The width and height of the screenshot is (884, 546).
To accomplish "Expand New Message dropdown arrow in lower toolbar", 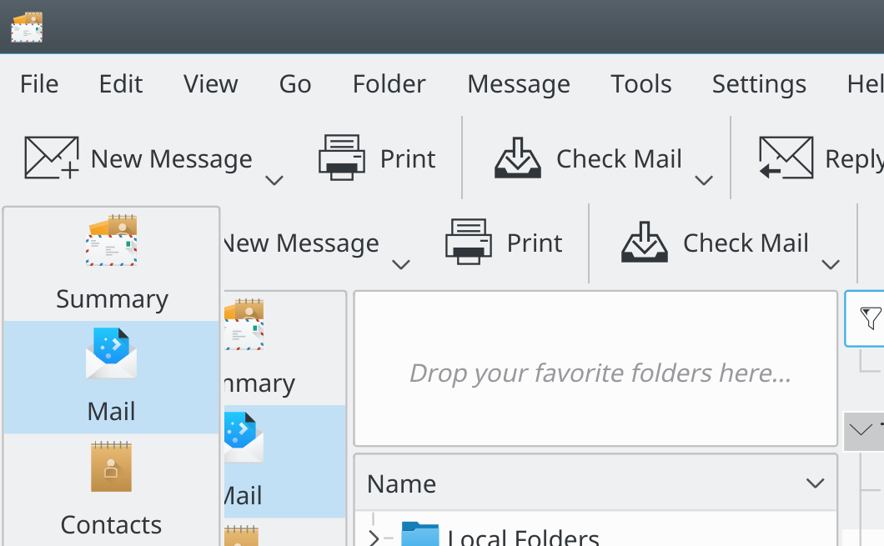I will 401,264.
